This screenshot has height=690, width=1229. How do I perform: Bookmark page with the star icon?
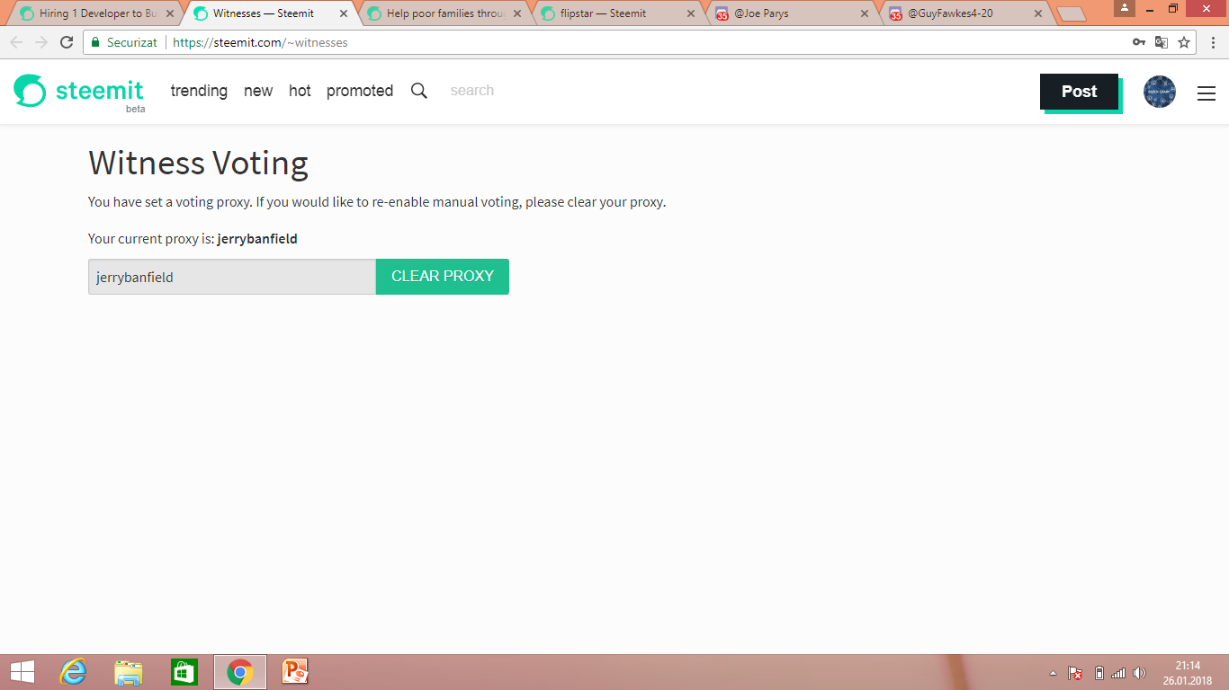[x=1184, y=42]
